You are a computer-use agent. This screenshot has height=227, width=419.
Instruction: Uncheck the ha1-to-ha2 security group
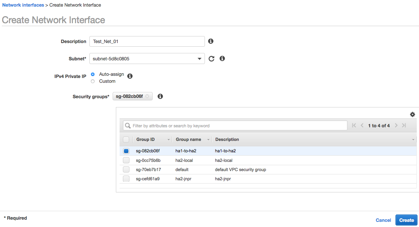coord(126,151)
